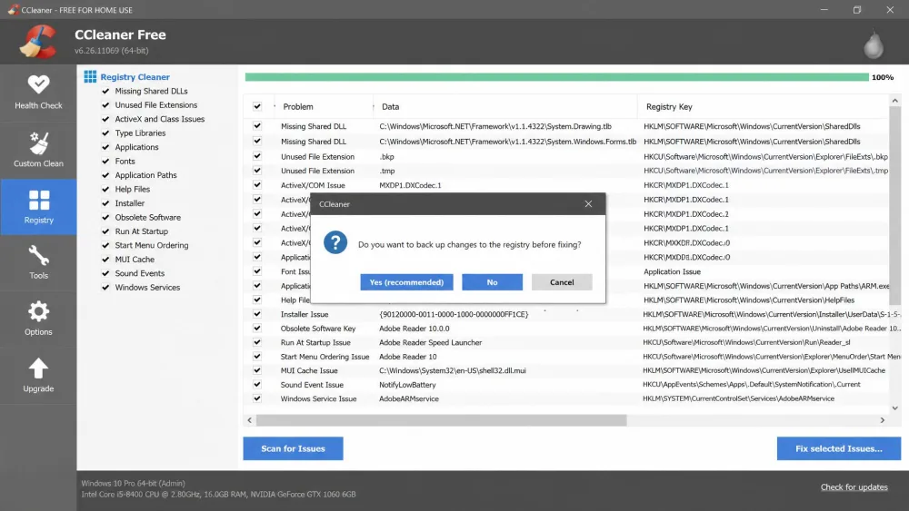The image size is (909, 511).
Task: Toggle MUI Cache category
Action: click(x=105, y=260)
